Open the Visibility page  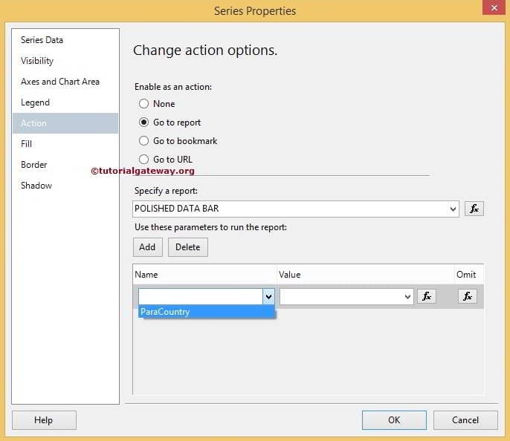[x=37, y=61]
